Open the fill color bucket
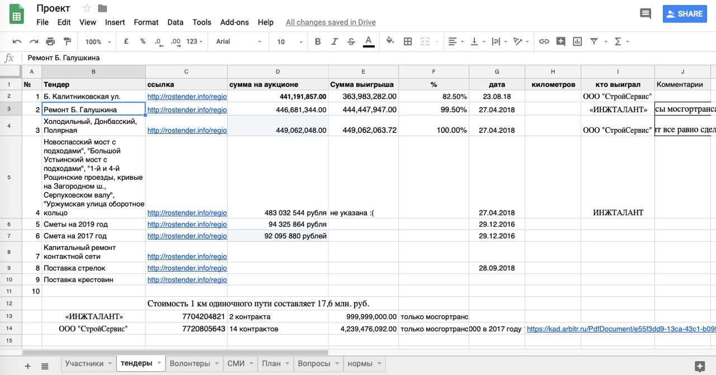This screenshot has height=375, width=716. [x=390, y=41]
